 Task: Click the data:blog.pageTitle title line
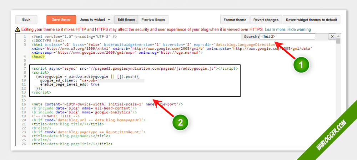click(72, 144)
